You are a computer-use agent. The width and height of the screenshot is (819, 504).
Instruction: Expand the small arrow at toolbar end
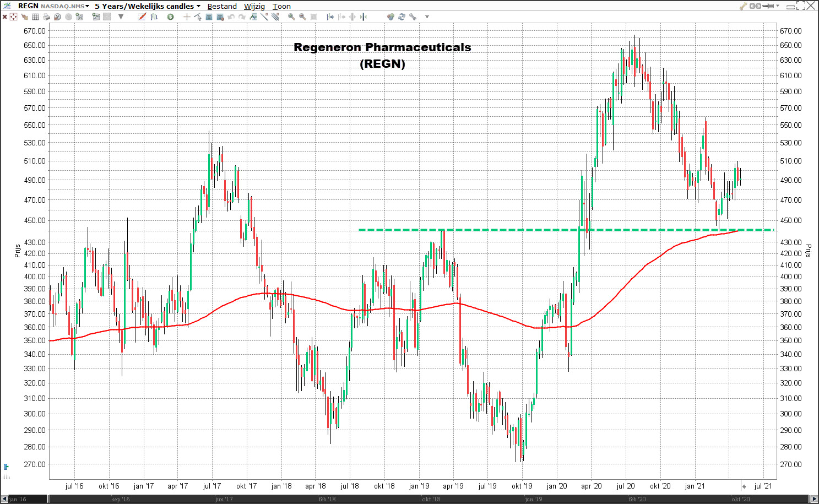click(427, 17)
